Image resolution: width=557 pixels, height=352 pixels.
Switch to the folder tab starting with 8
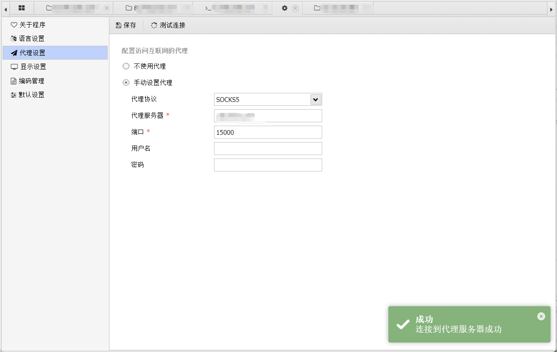tap(153, 8)
